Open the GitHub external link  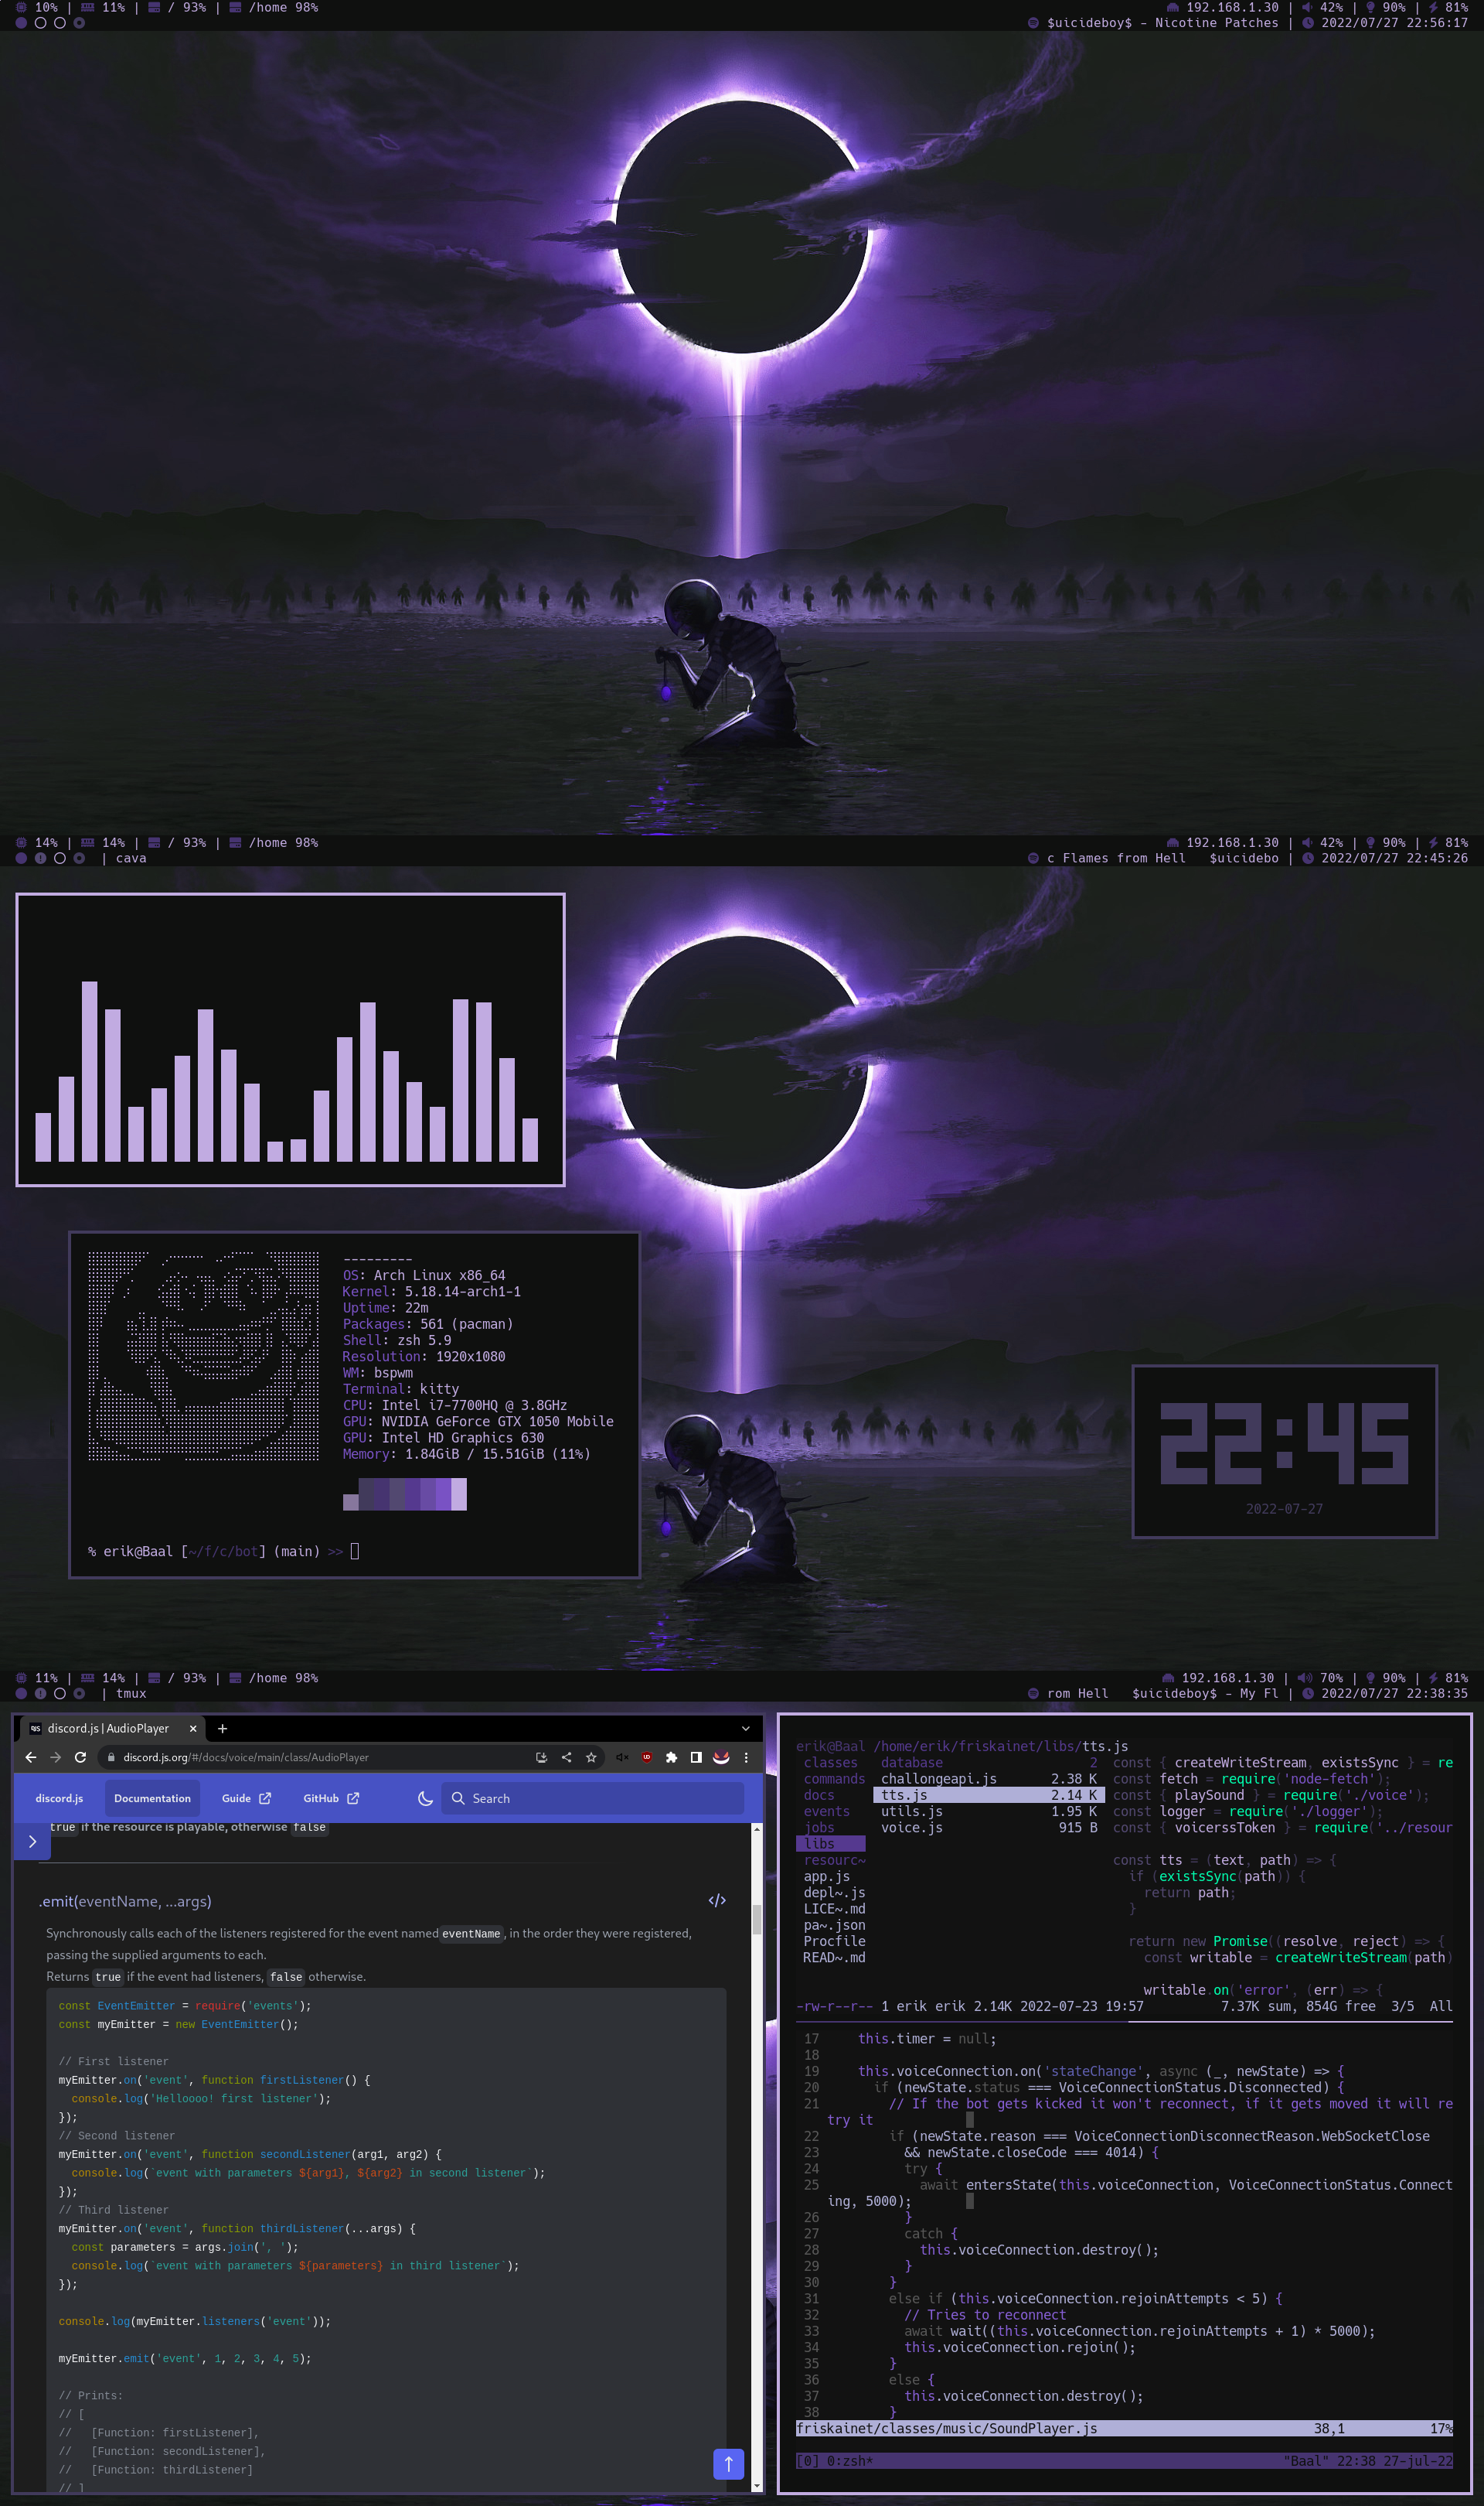(331, 1798)
